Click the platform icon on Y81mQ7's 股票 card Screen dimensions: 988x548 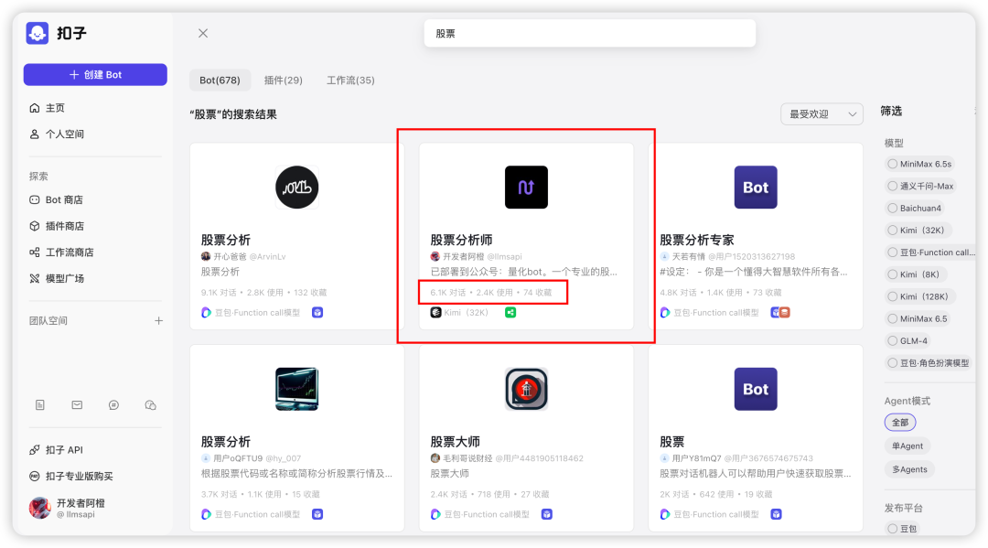(777, 514)
